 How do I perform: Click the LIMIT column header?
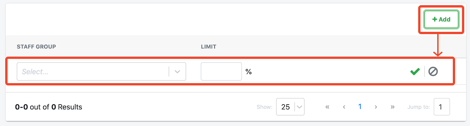[x=209, y=47]
